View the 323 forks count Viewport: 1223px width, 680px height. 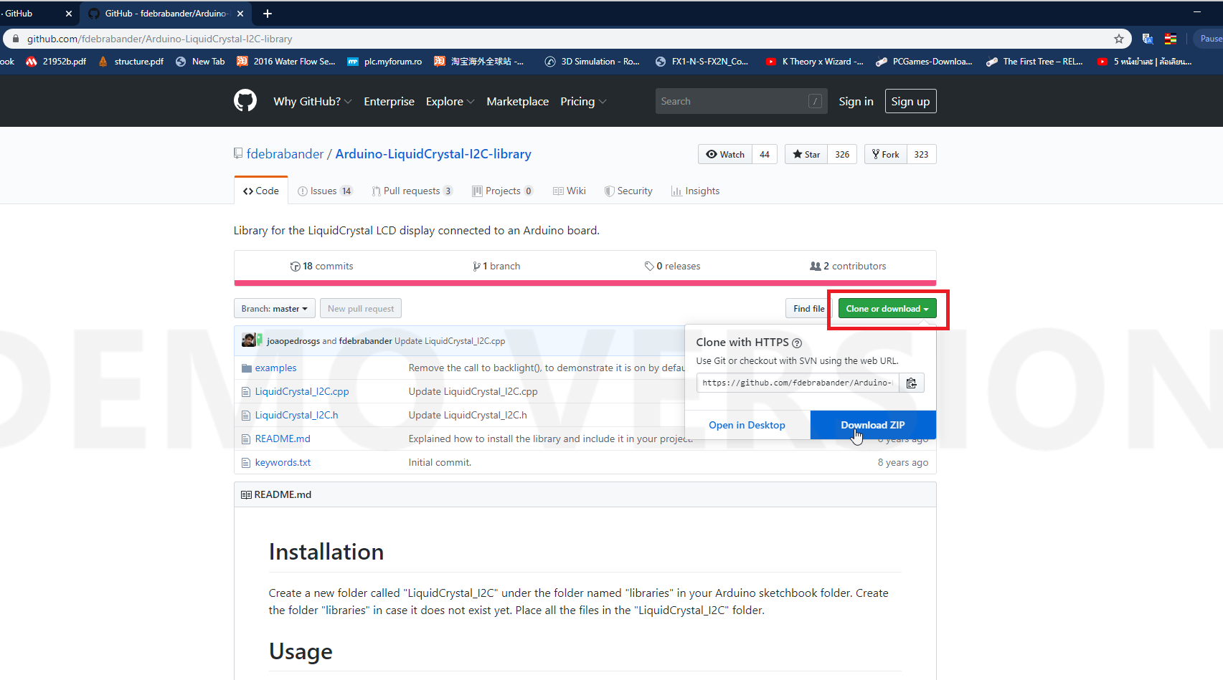pyautogui.click(x=922, y=154)
